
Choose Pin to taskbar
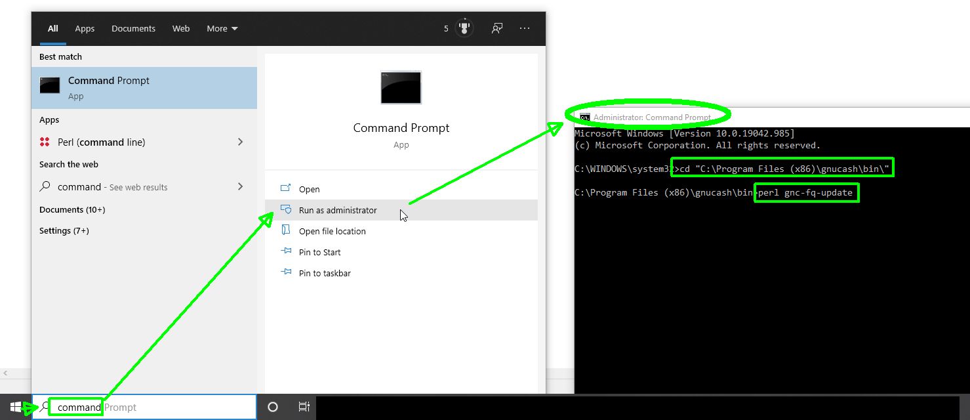(401, 273)
